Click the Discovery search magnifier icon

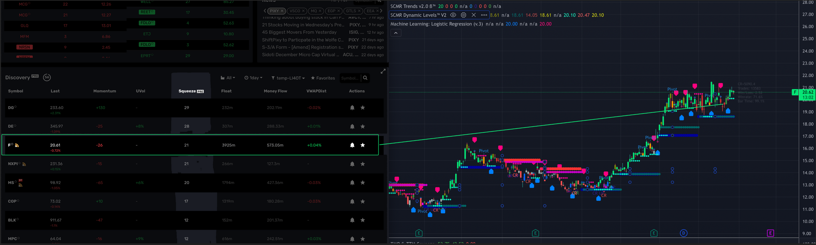365,78
